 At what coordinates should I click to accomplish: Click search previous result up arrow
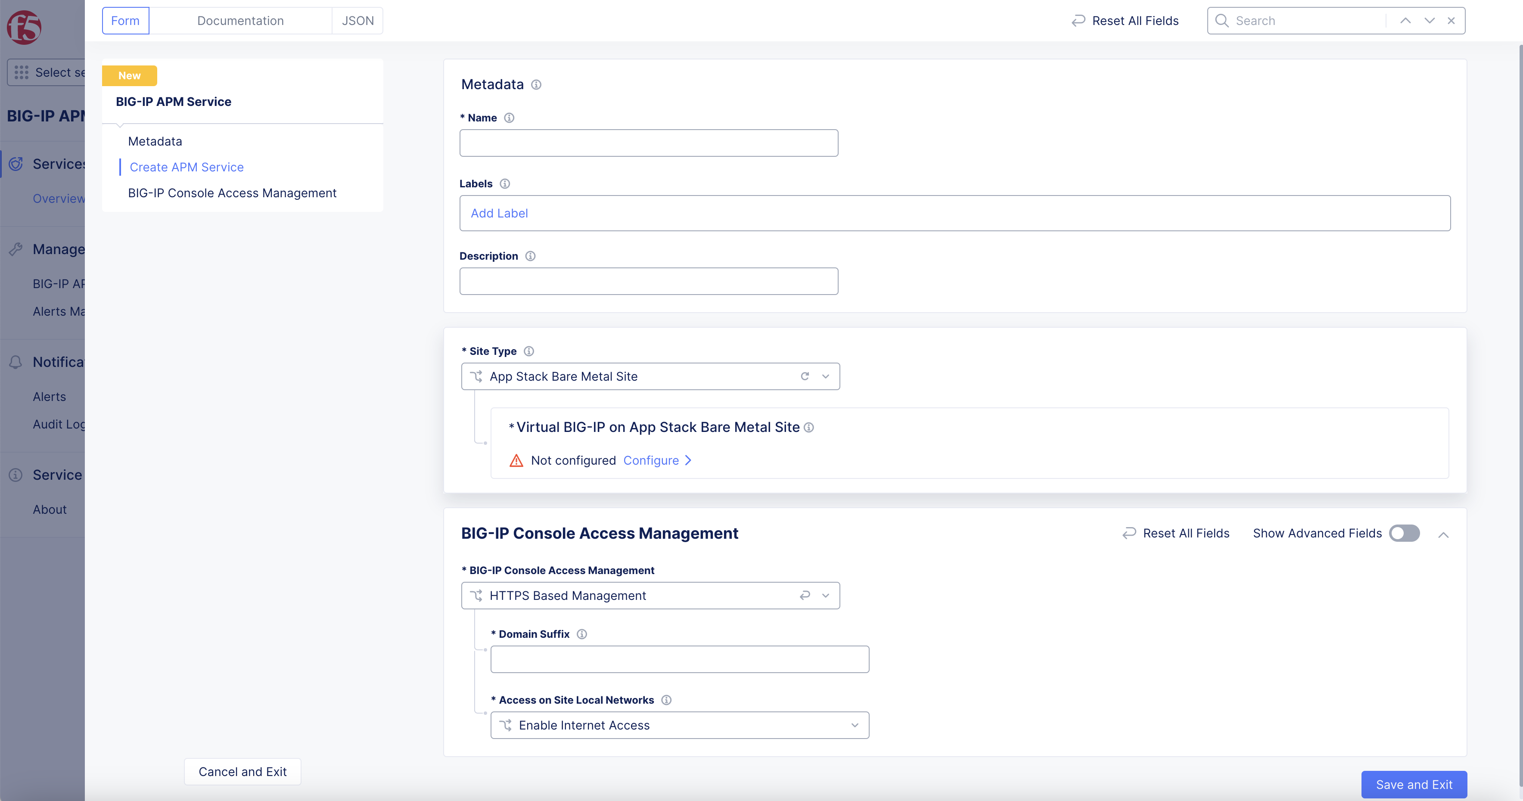click(1405, 21)
